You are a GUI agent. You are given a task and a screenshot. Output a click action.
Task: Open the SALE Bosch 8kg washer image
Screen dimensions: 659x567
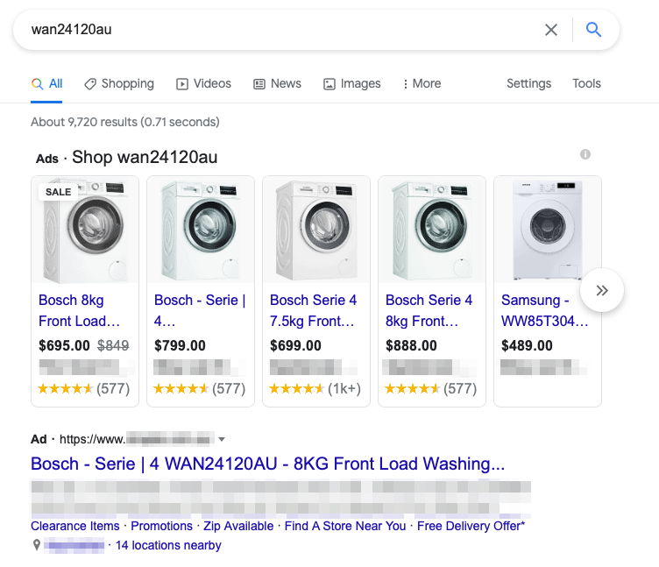tap(85, 230)
